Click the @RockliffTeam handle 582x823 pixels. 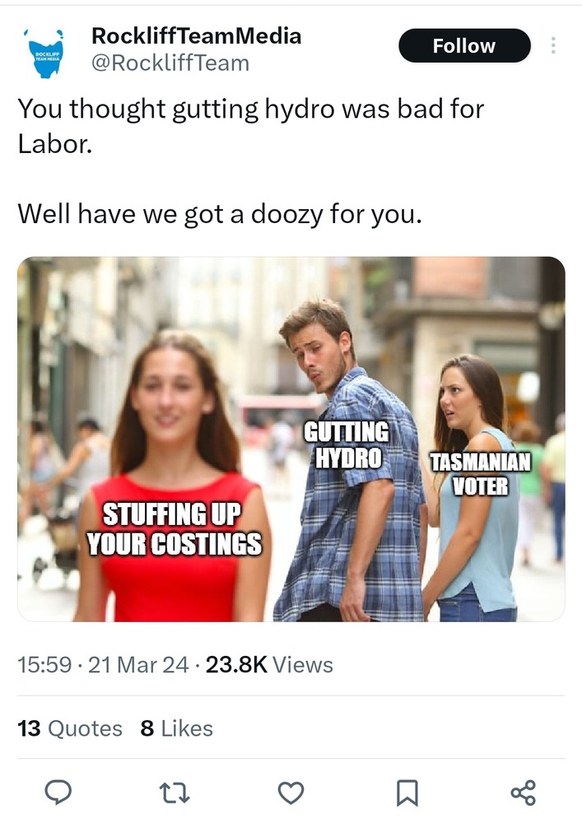tap(170, 63)
